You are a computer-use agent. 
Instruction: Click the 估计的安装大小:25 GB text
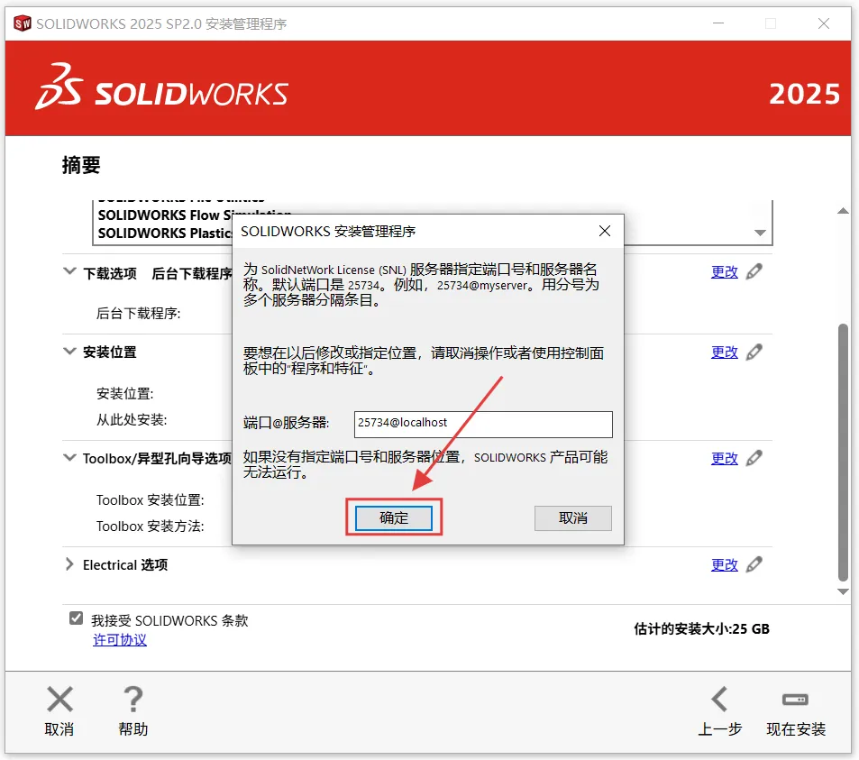pyautogui.click(x=702, y=628)
